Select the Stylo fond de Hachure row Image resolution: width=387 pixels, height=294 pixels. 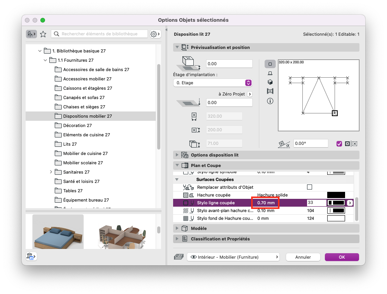[263, 219]
